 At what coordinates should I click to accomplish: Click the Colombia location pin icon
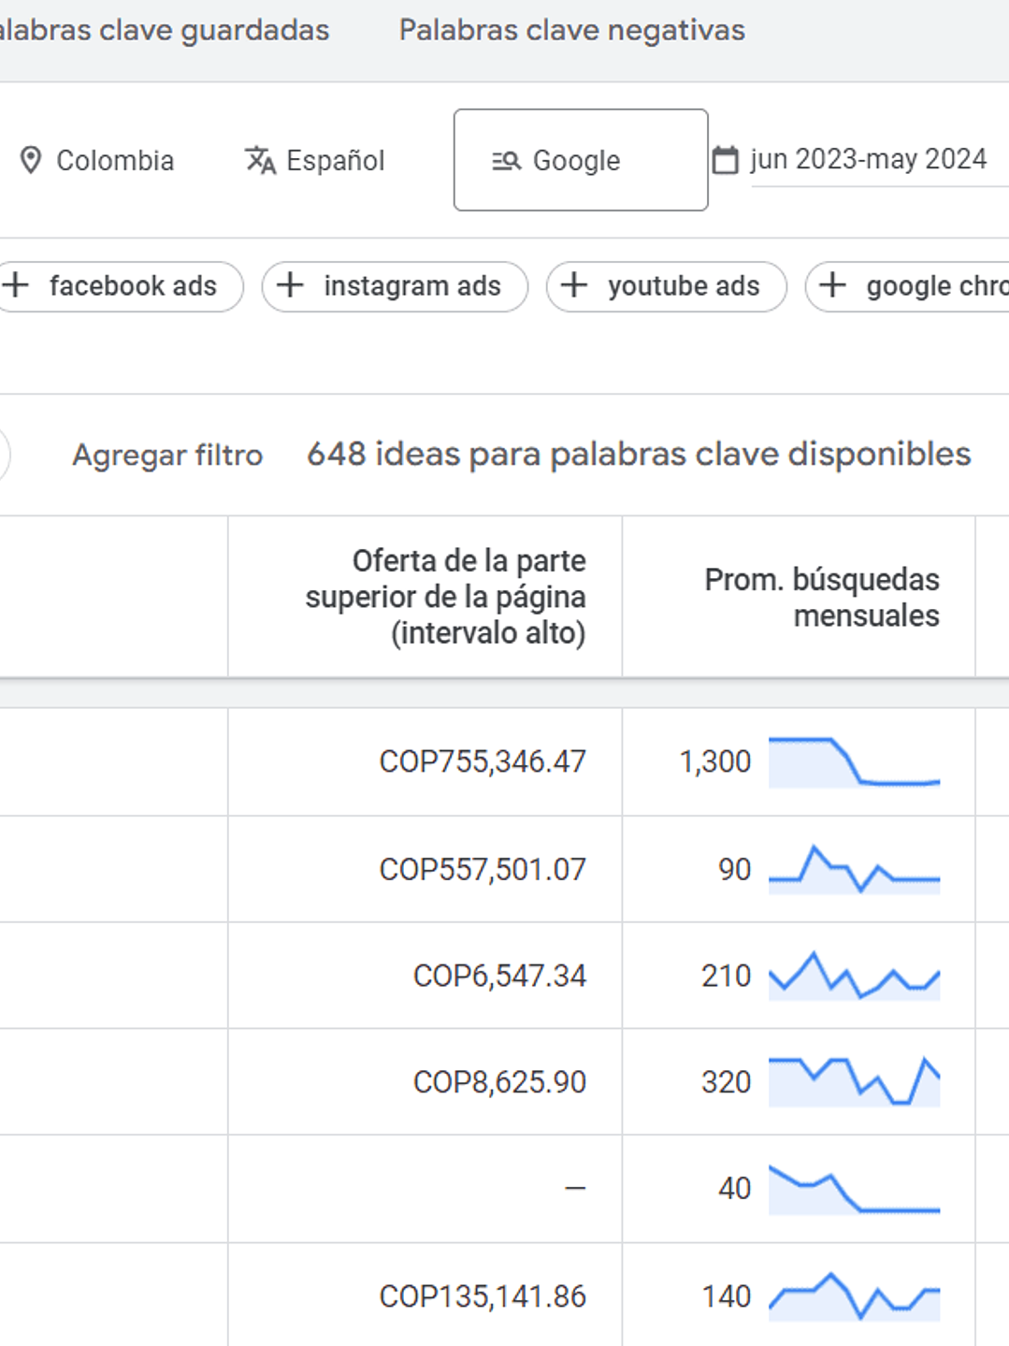[x=31, y=160]
